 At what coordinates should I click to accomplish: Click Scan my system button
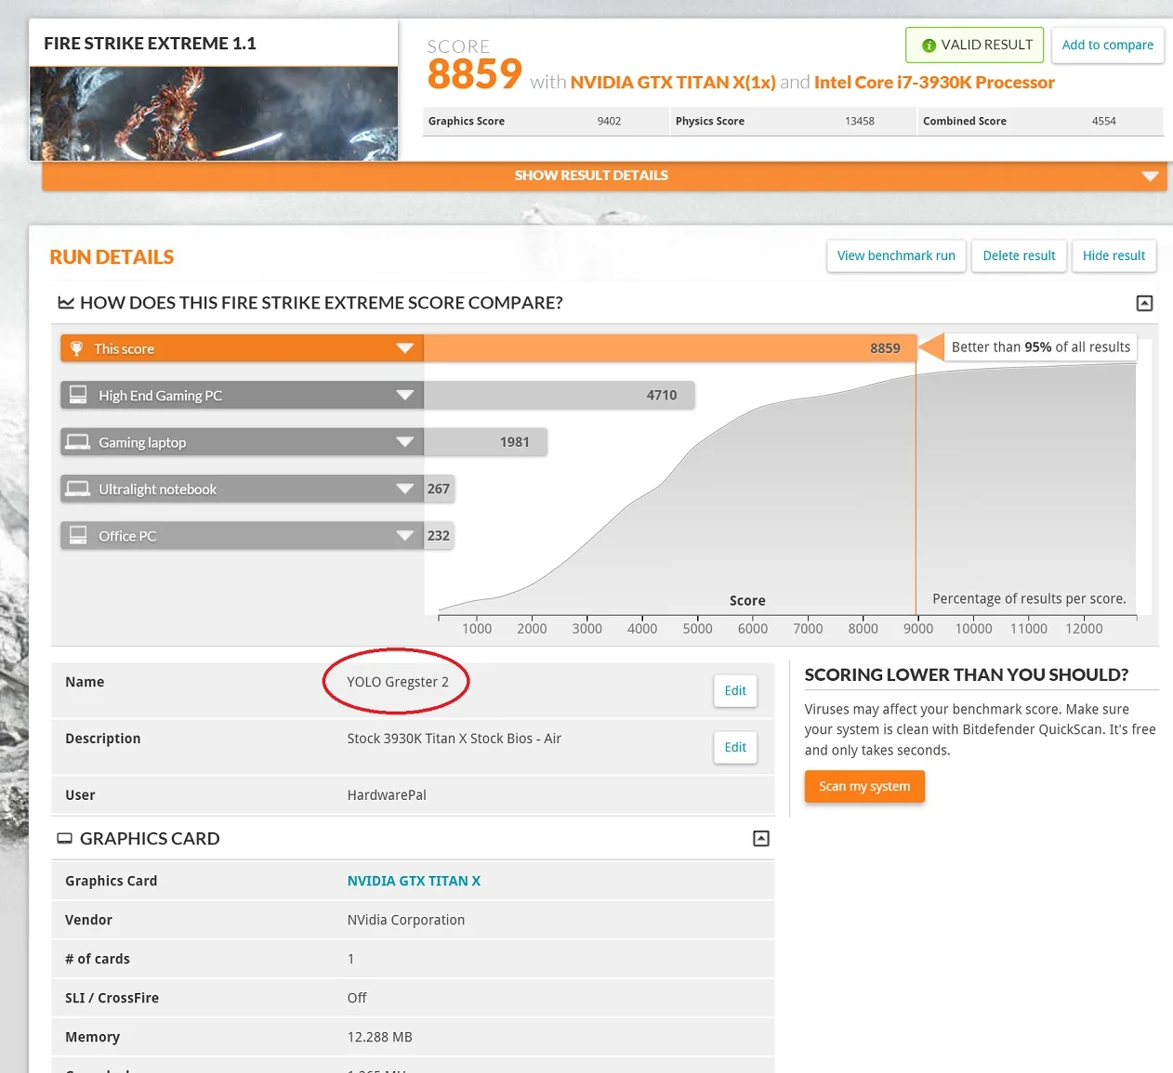tap(864, 786)
